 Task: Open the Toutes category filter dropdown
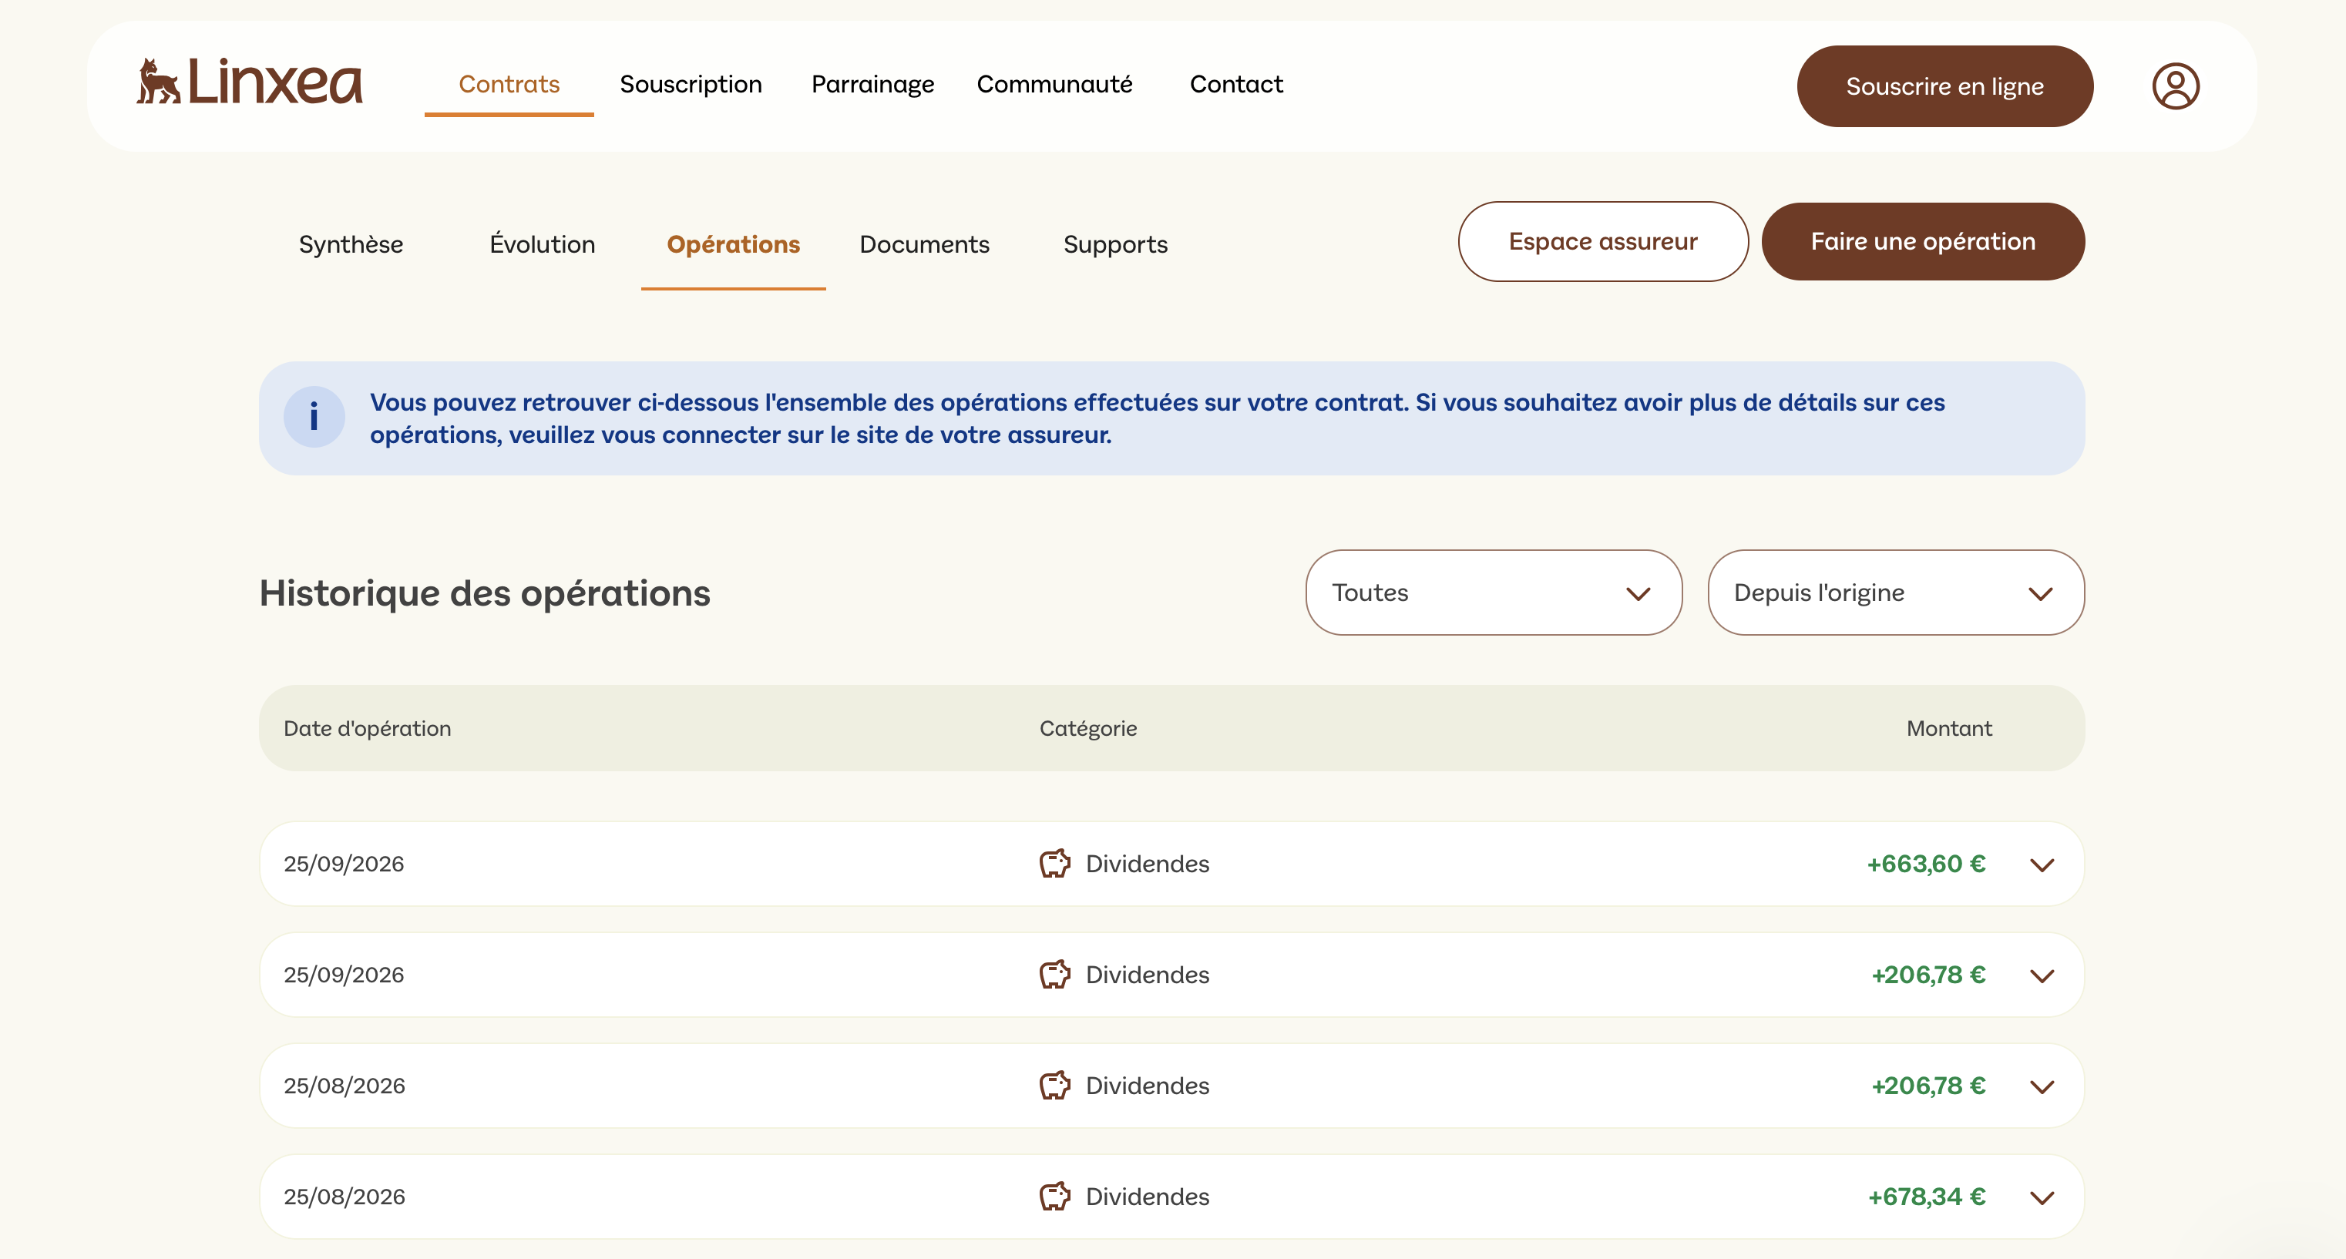click(x=1494, y=593)
